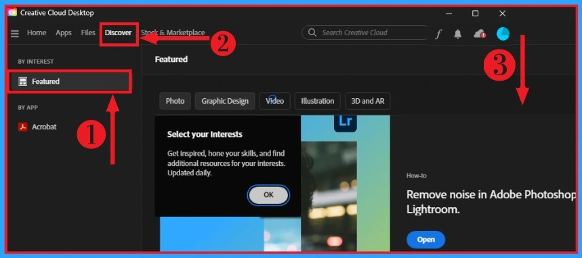This screenshot has height=258, width=582.
Task: Click the Remove noise tutorial title
Action: coord(491,202)
